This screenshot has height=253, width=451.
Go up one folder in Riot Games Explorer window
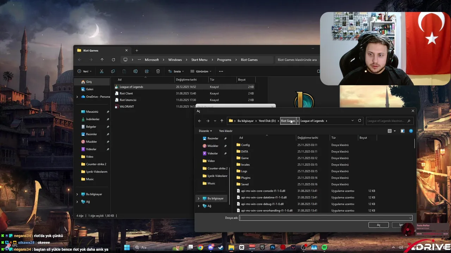tap(102, 60)
